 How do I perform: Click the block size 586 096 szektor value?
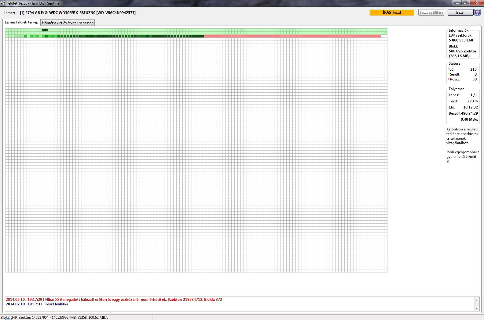462,51
